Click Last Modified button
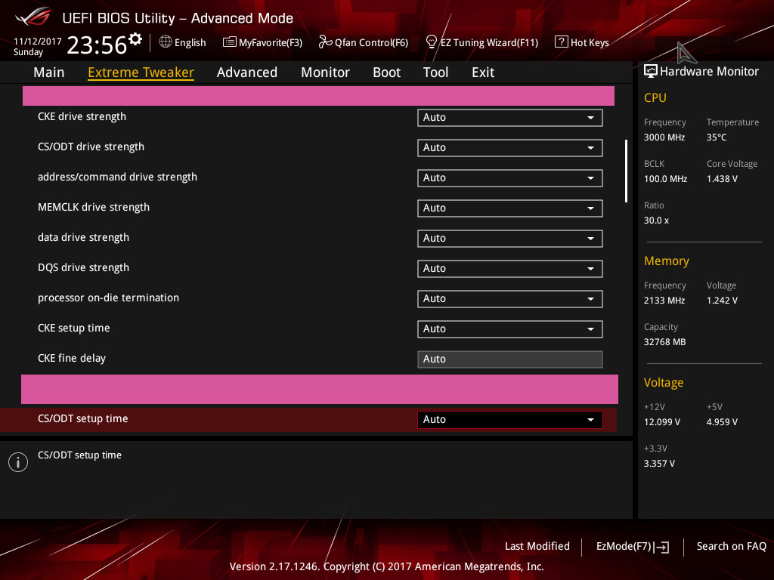The width and height of the screenshot is (774, 580). click(537, 547)
